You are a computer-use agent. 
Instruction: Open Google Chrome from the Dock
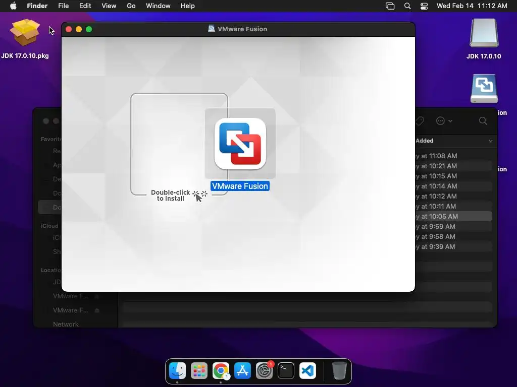(x=221, y=371)
